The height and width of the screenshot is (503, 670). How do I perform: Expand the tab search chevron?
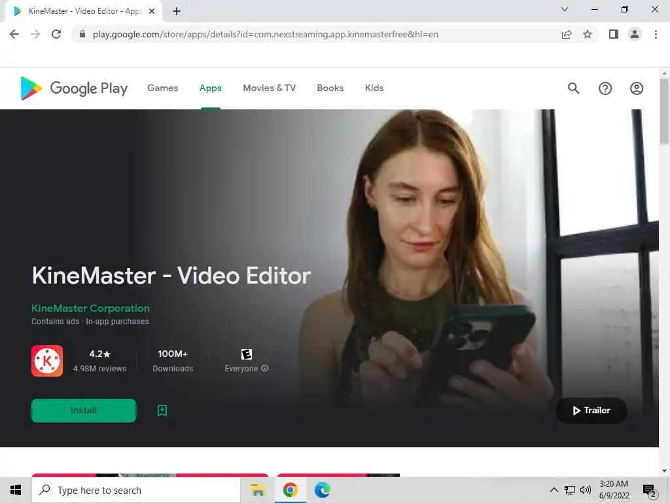(x=565, y=9)
